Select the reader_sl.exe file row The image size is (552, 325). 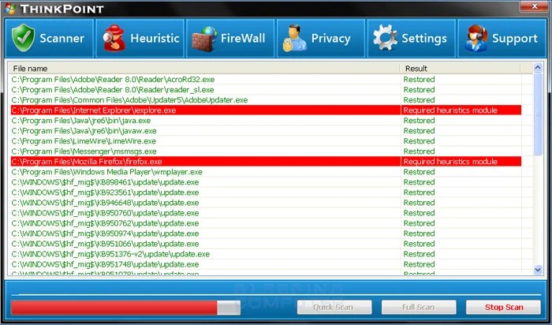tap(266, 89)
